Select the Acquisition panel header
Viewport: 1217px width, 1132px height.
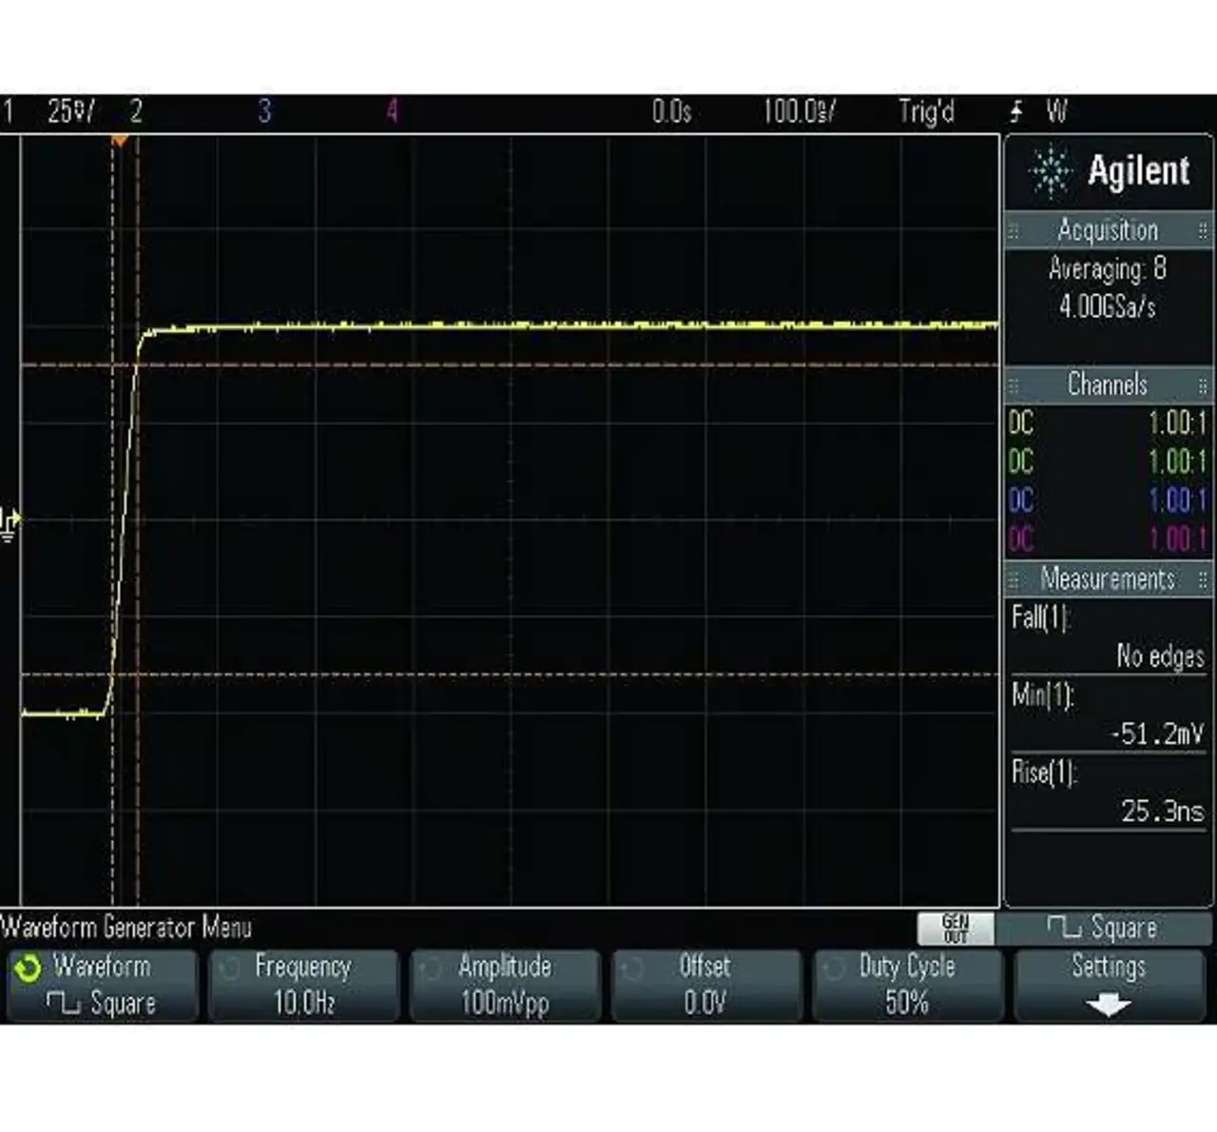[x=1108, y=231]
